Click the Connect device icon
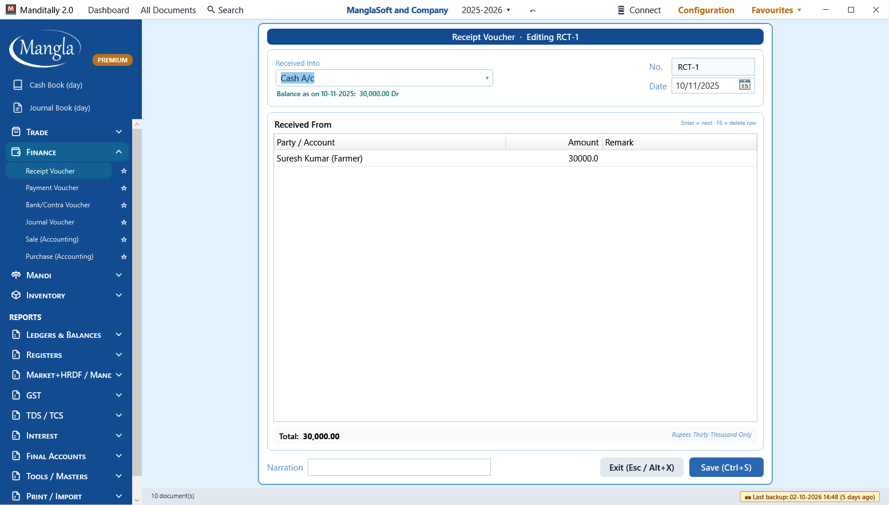The height and width of the screenshot is (505, 889). point(621,10)
